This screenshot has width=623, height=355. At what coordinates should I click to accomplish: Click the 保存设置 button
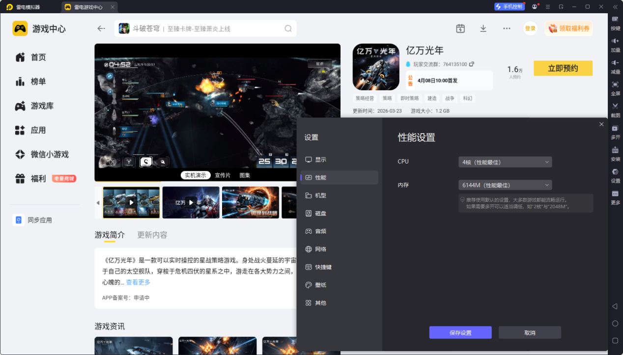pos(460,332)
